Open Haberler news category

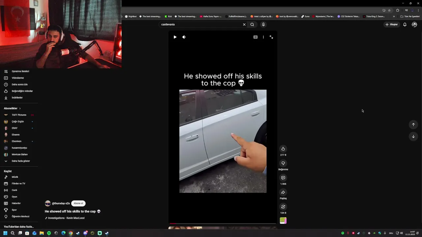click(19, 203)
